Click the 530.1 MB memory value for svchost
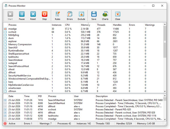 [x=86, y=32]
